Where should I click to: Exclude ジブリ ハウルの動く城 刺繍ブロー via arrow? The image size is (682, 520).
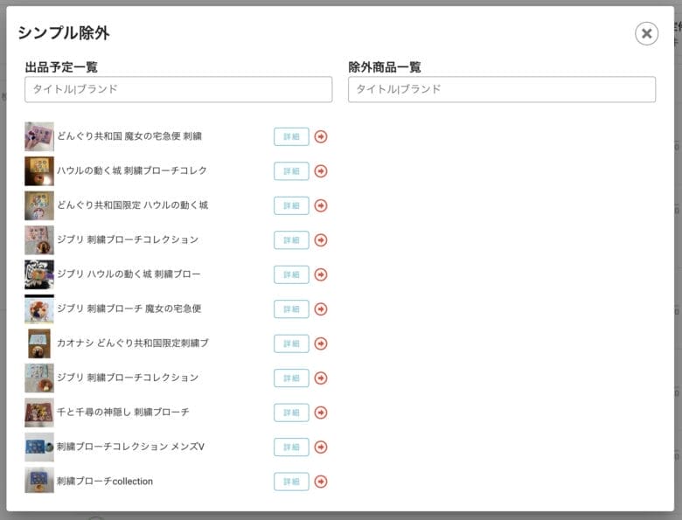[x=321, y=274]
